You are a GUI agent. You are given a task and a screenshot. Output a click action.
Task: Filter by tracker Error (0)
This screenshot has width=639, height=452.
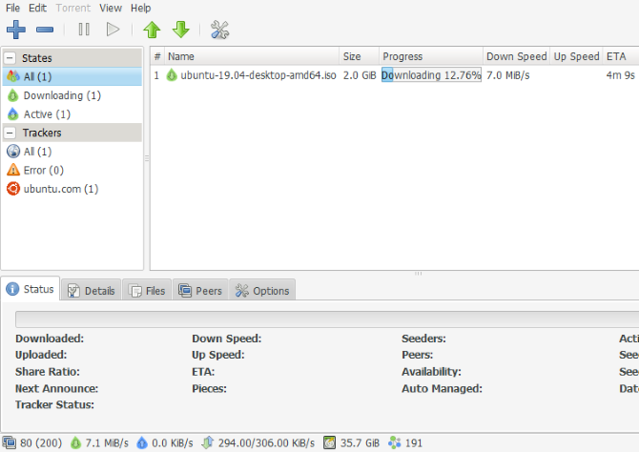coord(72,170)
